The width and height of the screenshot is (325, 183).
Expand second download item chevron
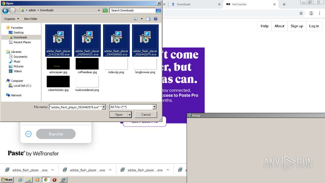point(110,170)
